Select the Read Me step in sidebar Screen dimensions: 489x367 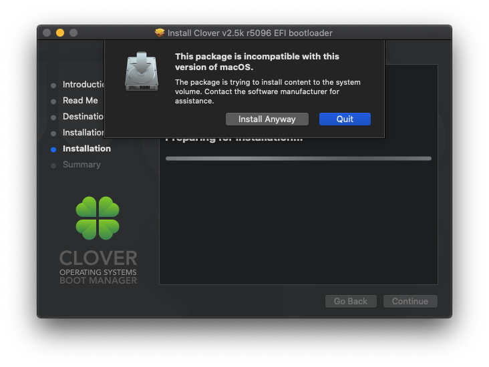tap(80, 100)
